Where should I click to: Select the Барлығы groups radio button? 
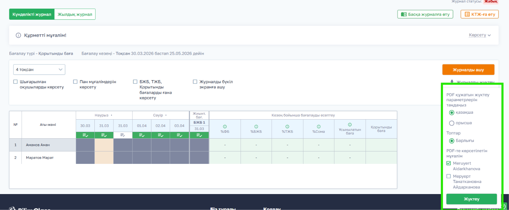[x=452, y=141]
